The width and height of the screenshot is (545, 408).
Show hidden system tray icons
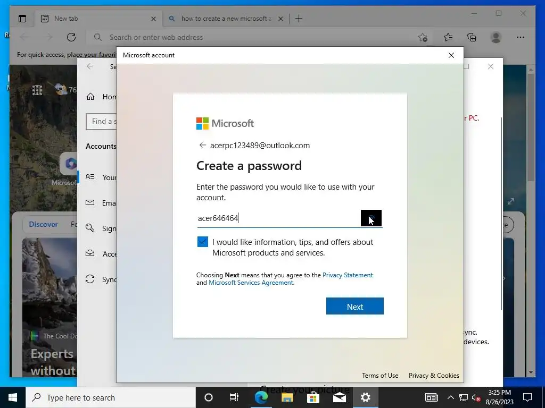click(x=450, y=397)
